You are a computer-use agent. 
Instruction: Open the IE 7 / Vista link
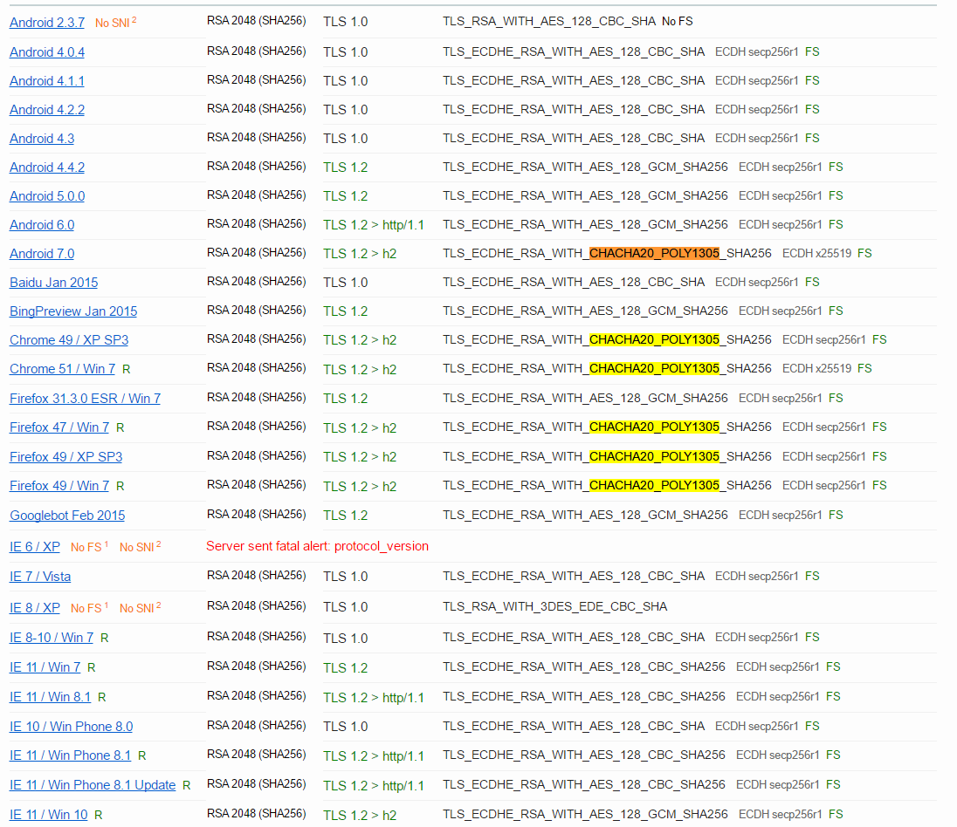click(x=40, y=577)
